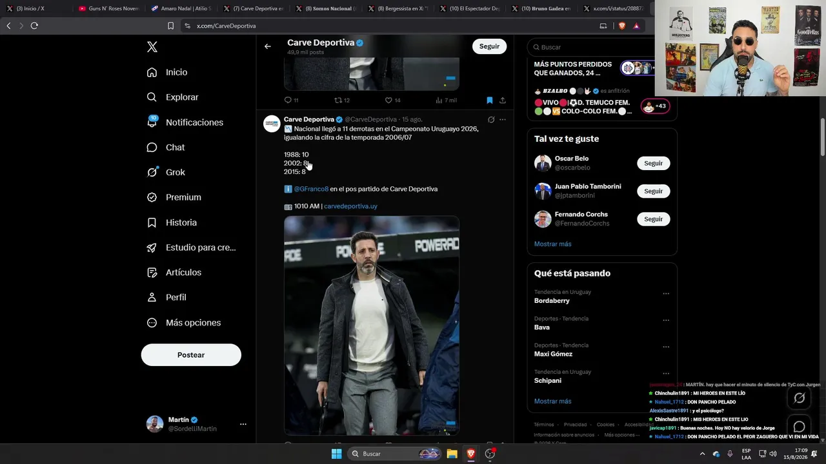Open the carvedeportiva.uy link

pyautogui.click(x=350, y=206)
